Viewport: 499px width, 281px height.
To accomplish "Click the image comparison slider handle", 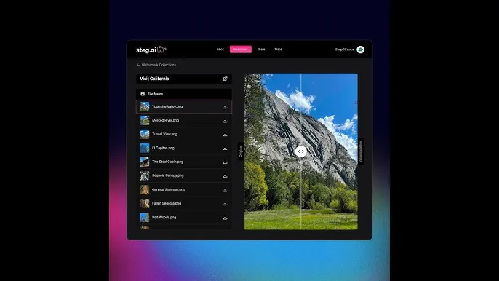I will pos(300,151).
